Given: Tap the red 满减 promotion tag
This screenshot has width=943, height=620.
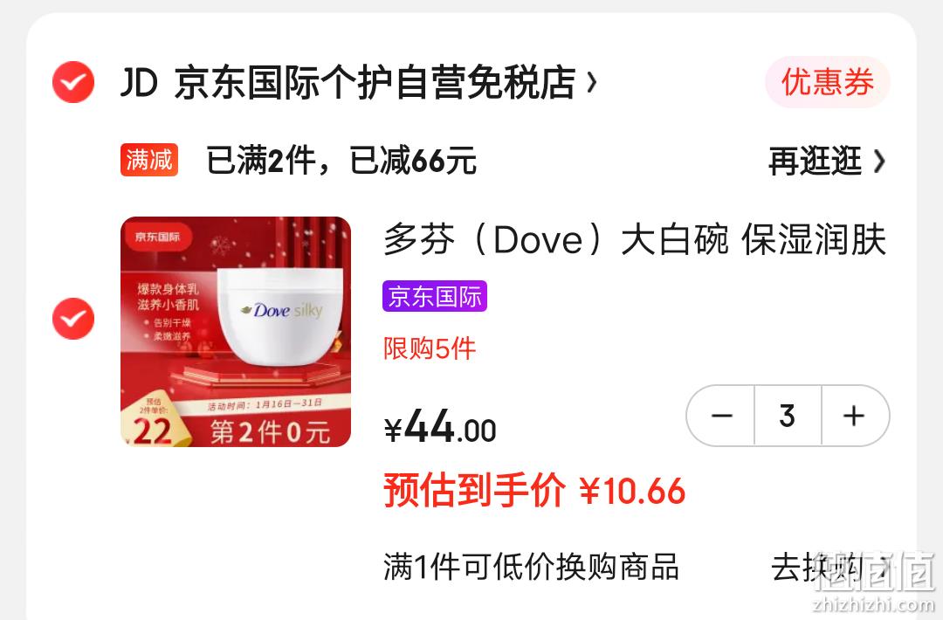Looking at the screenshot, I should pyautogui.click(x=149, y=160).
